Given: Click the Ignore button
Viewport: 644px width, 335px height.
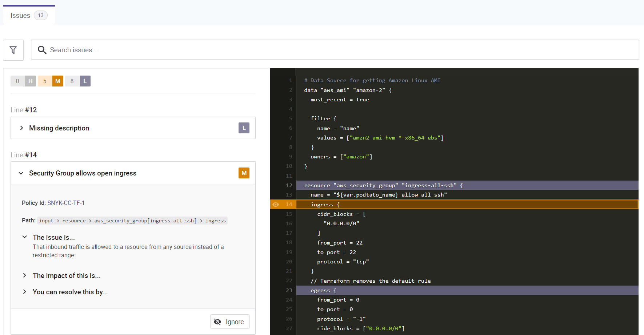Looking at the screenshot, I should (230, 322).
